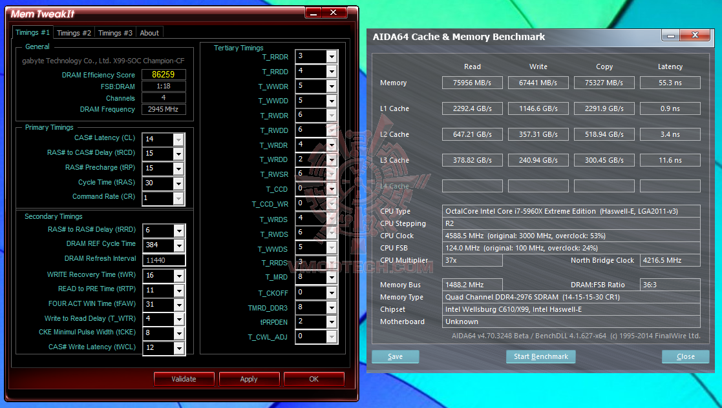The image size is (722, 408).
Task: Click the Close button in AIDA64
Action: coord(686,356)
